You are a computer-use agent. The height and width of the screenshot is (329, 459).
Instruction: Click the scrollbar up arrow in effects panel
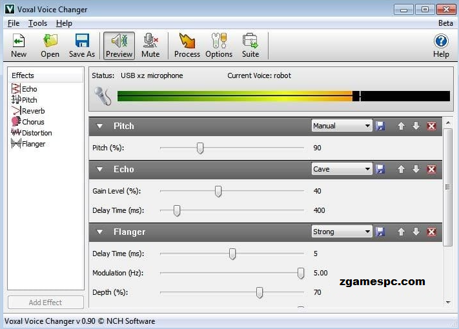448,123
